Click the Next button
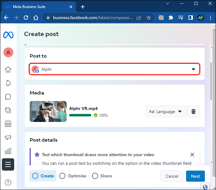 (195, 176)
